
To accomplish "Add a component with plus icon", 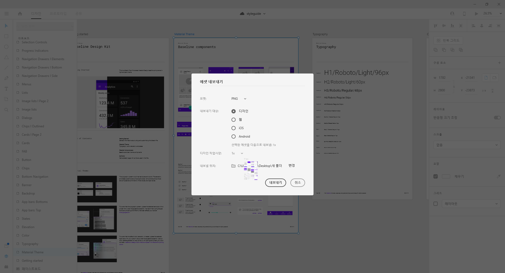I will (x=499, y=63).
